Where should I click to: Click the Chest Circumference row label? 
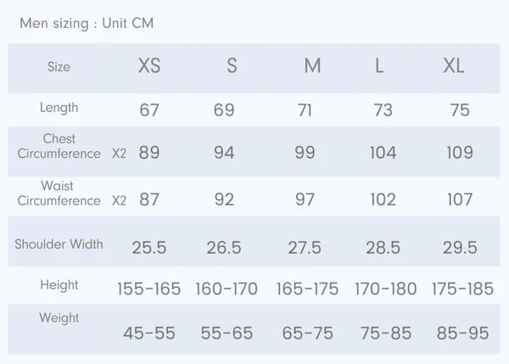click(x=59, y=146)
